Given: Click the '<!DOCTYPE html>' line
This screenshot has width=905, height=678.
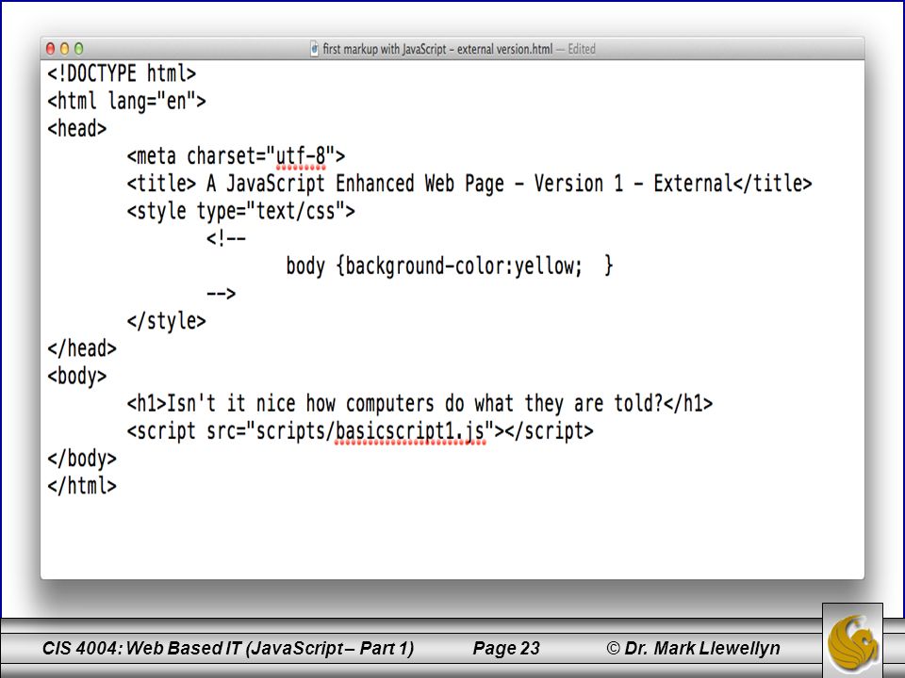Looking at the screenshot, I should click(122, 73).
